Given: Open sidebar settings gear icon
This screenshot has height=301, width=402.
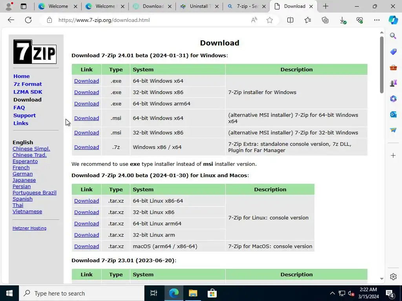Looking at the screenshot, I should coord(393,277).
